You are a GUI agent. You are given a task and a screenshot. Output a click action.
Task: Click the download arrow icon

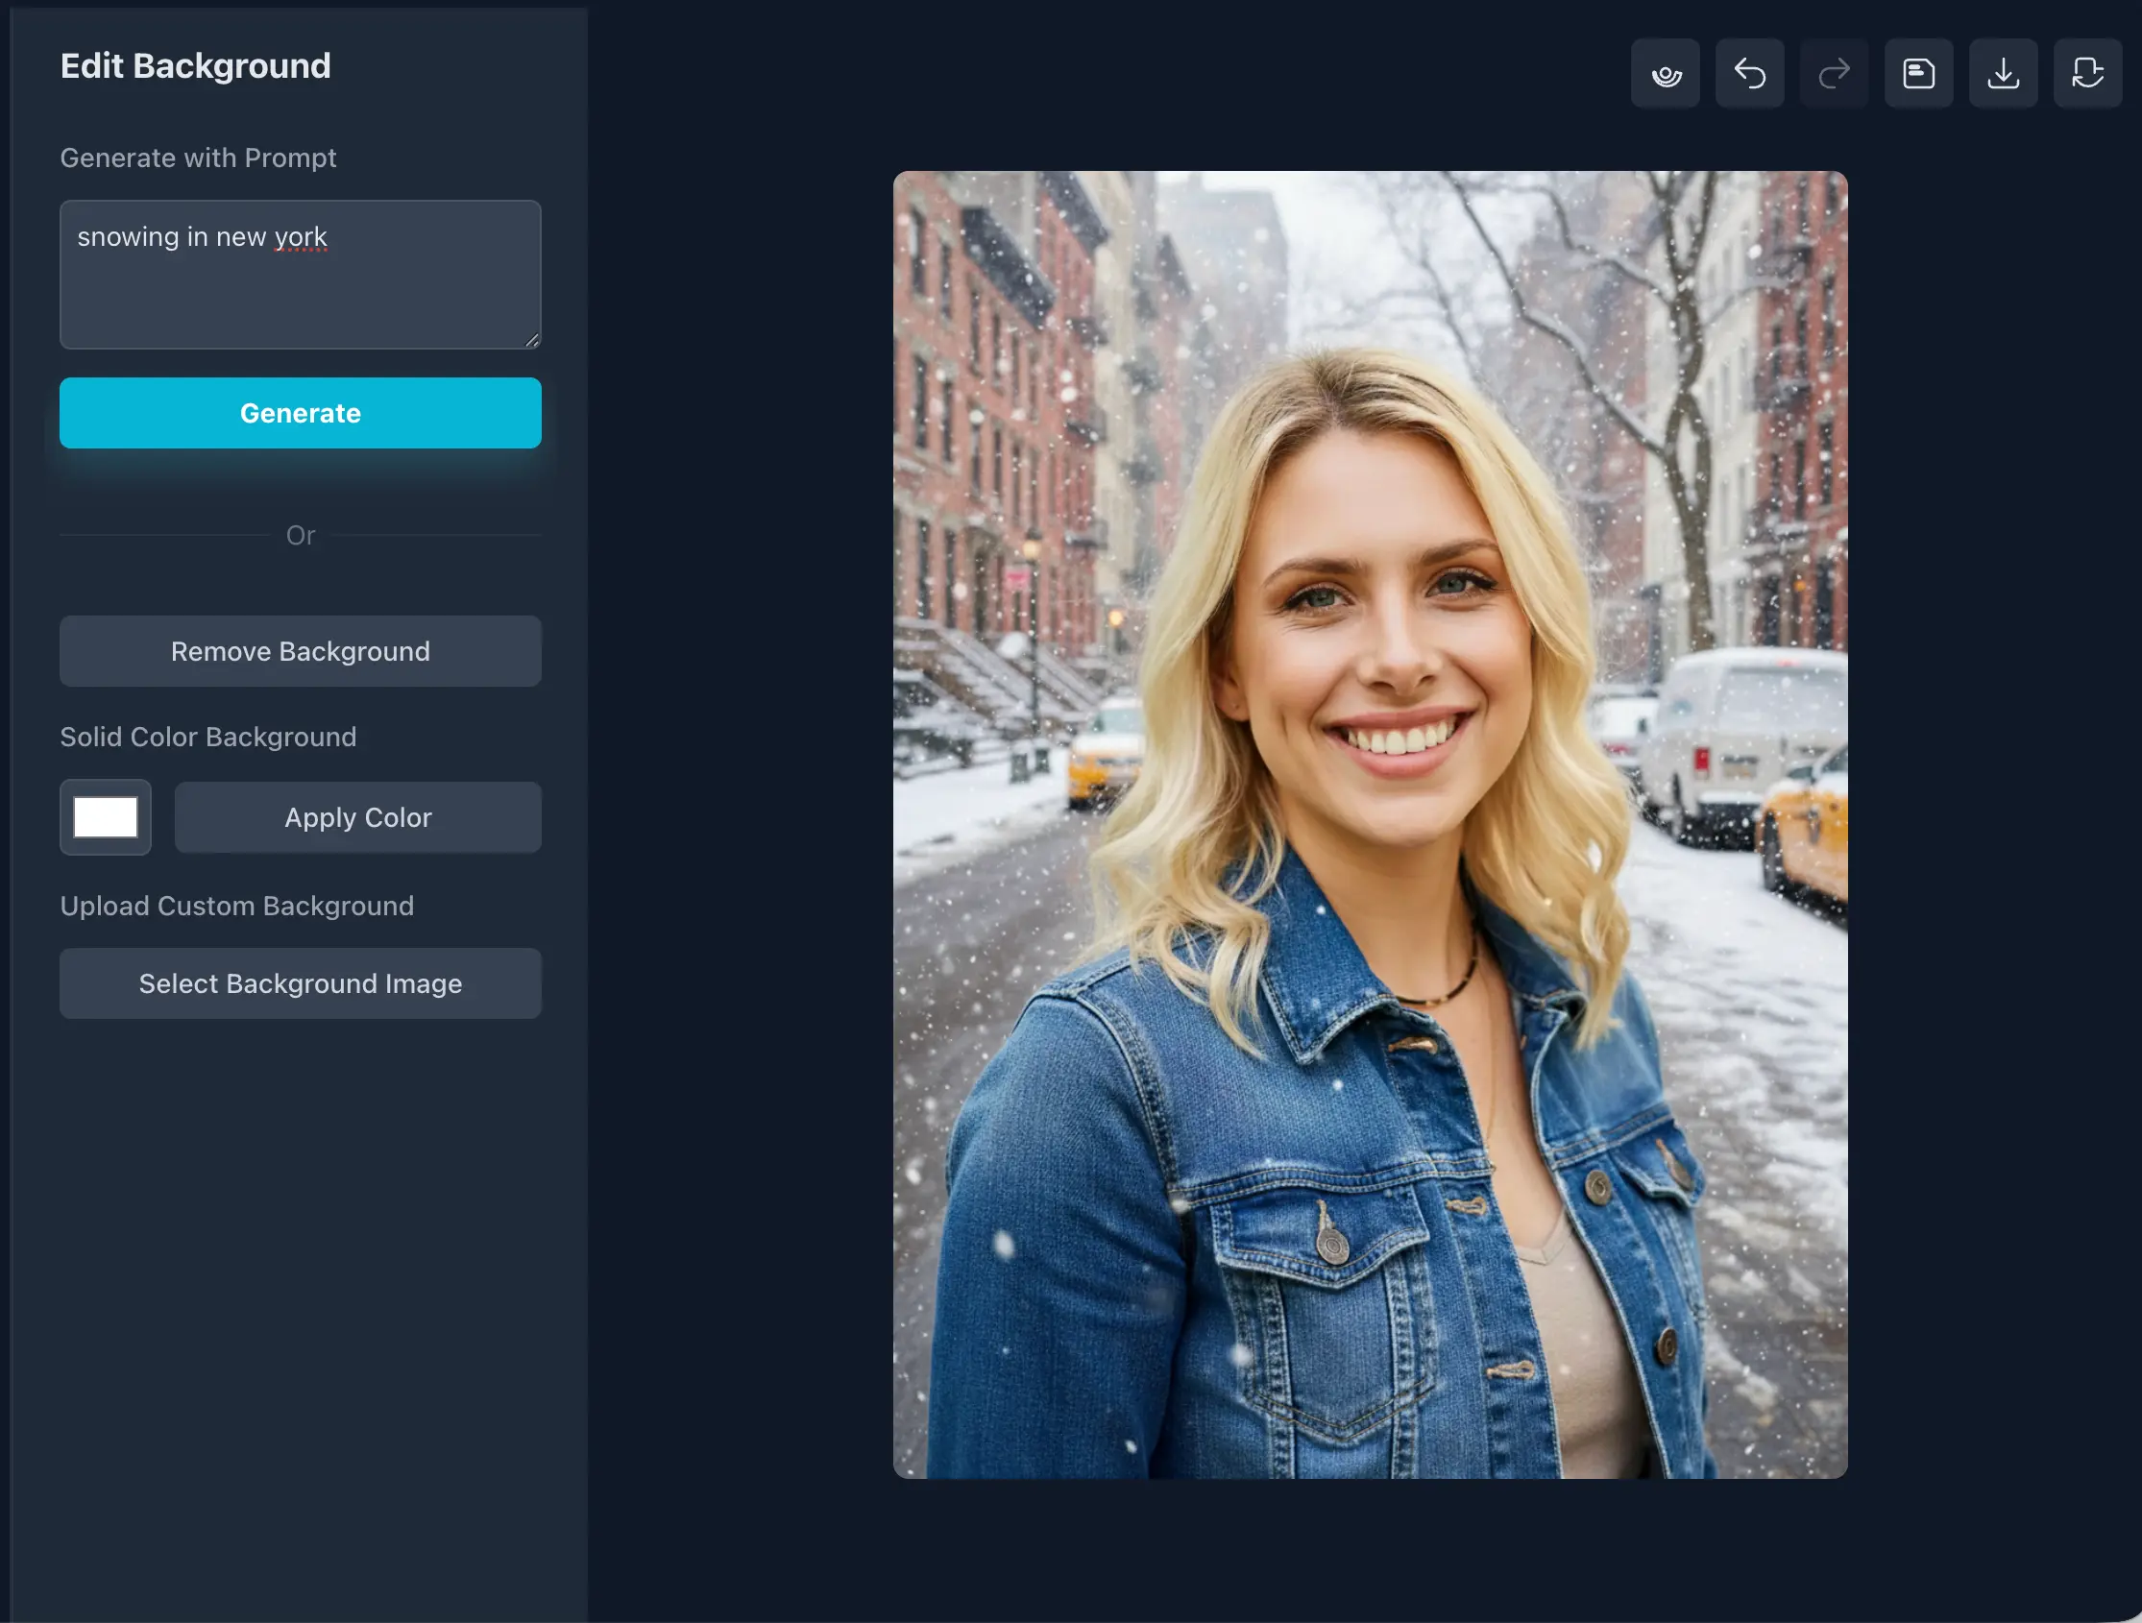point(2003,73)
